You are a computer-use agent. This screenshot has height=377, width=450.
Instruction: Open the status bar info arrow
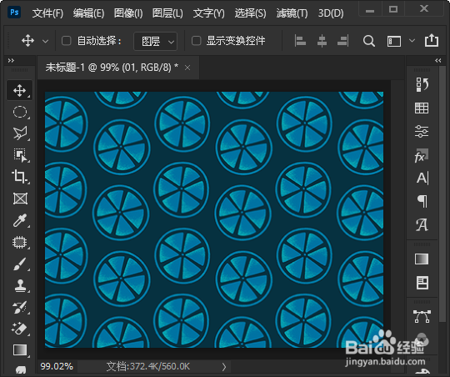pos(224,367)
